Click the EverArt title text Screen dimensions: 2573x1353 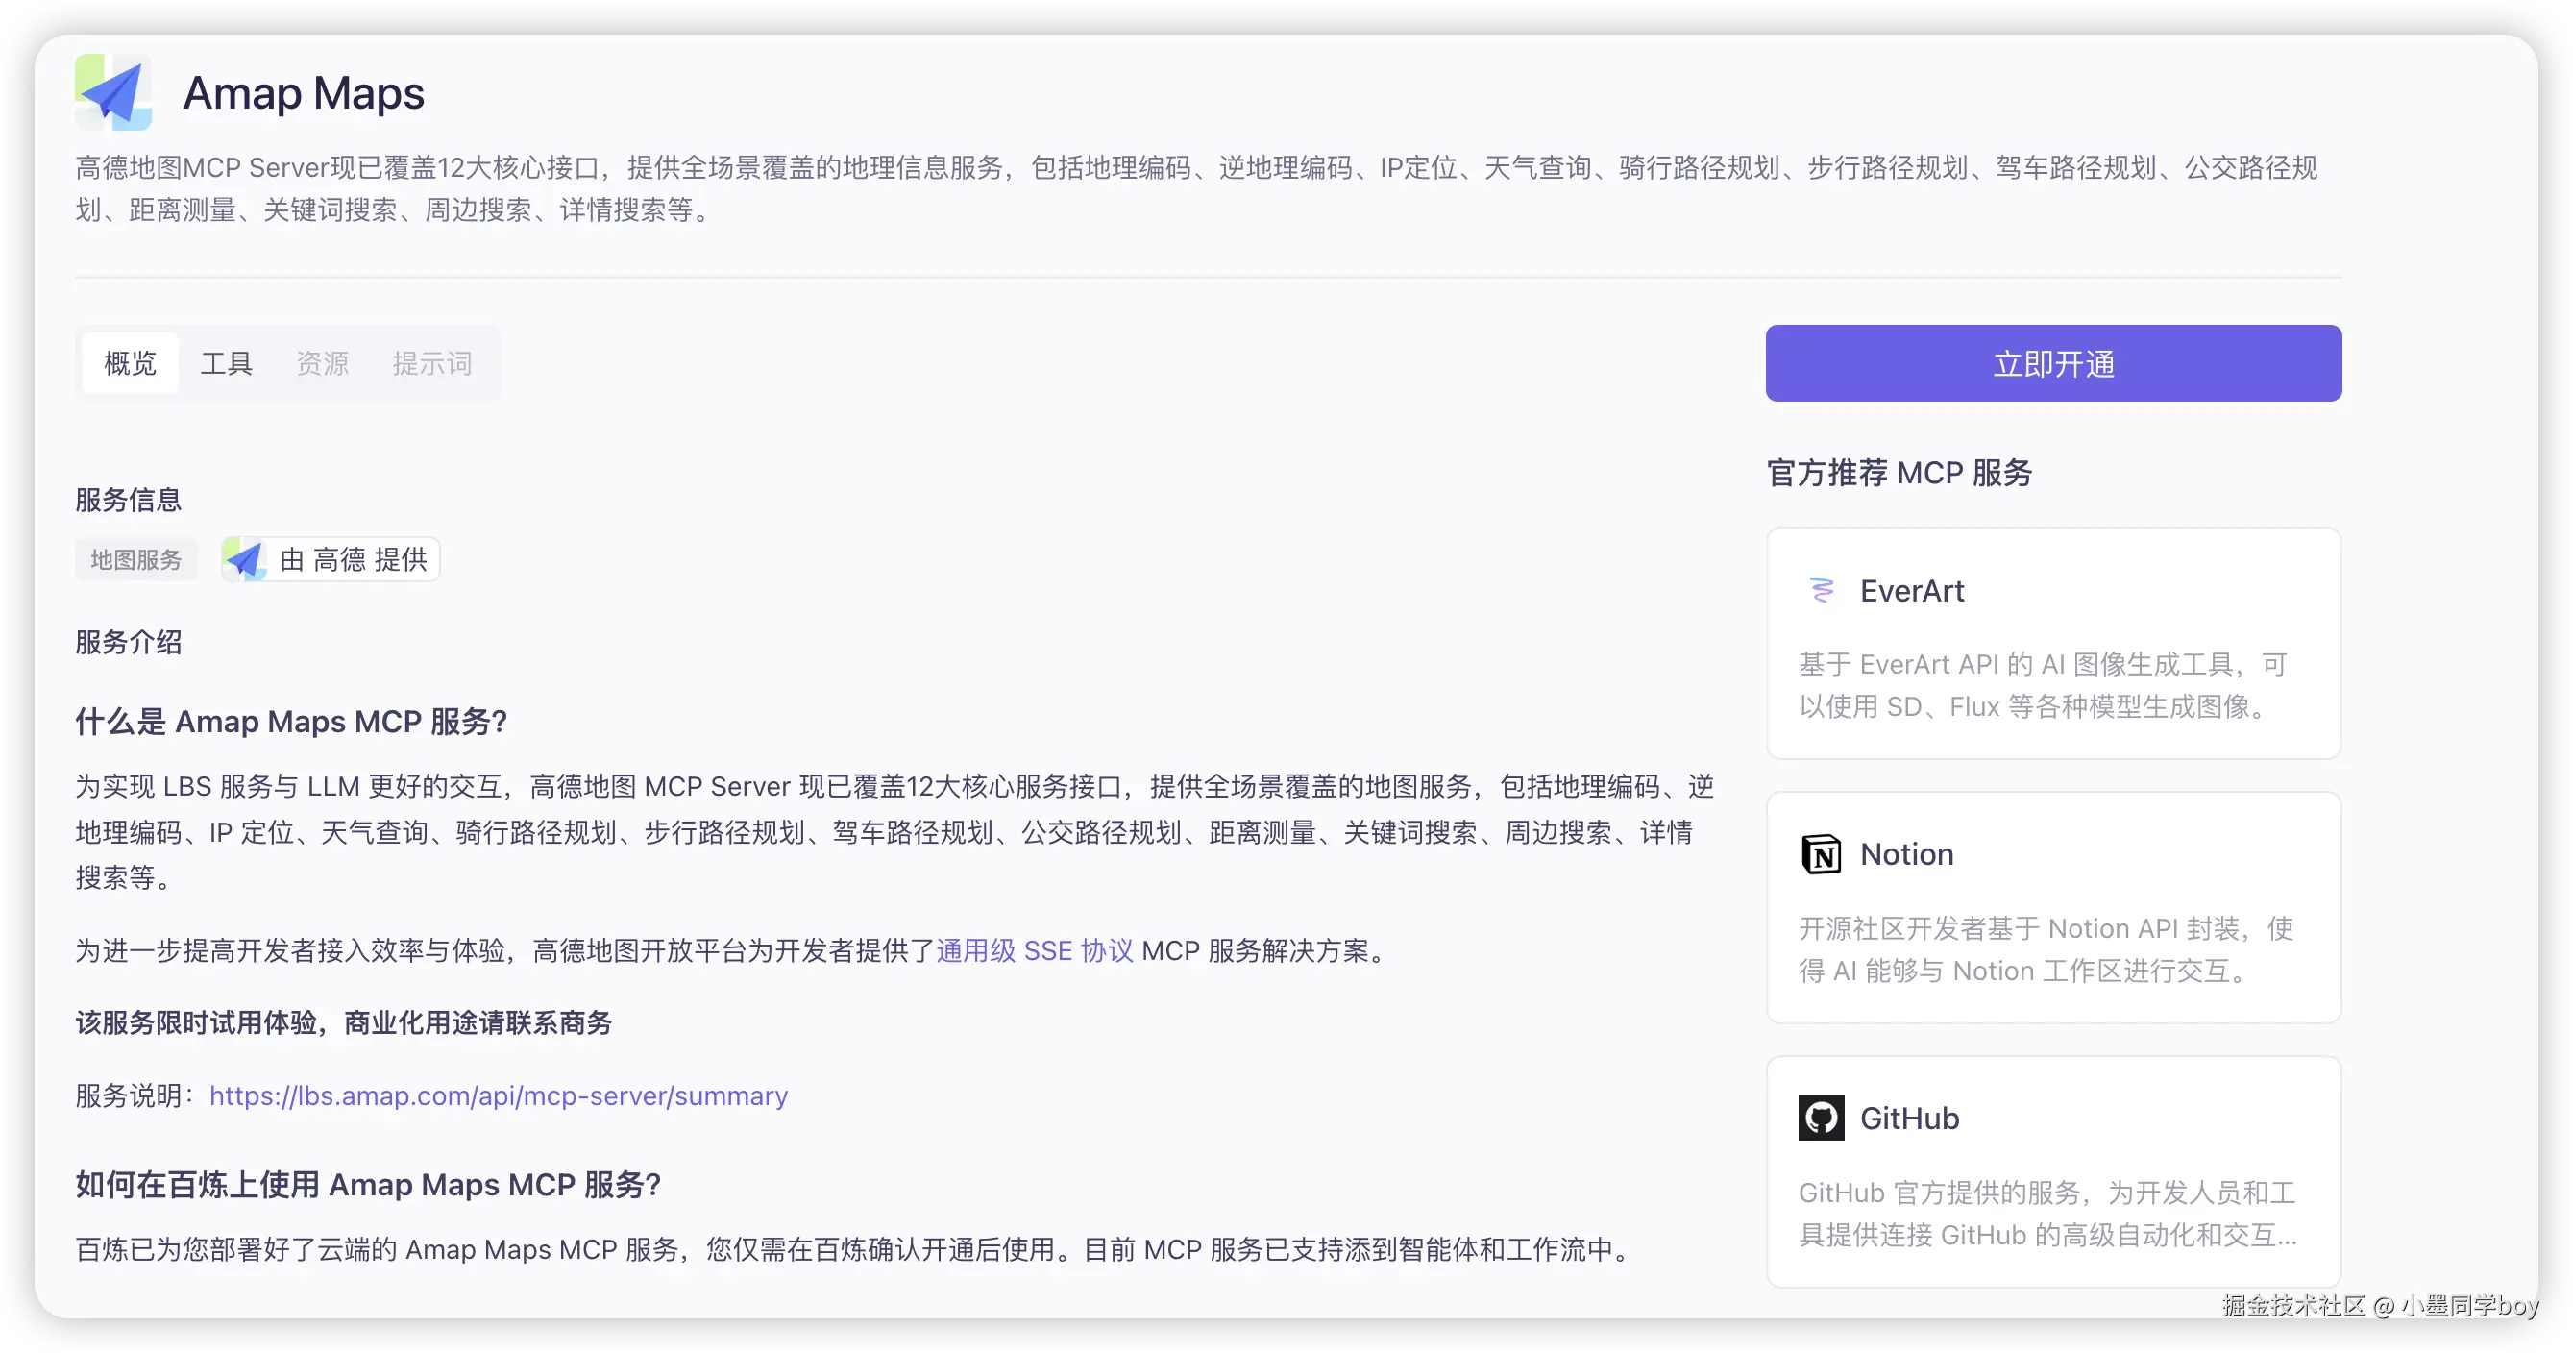point(1912,591)
